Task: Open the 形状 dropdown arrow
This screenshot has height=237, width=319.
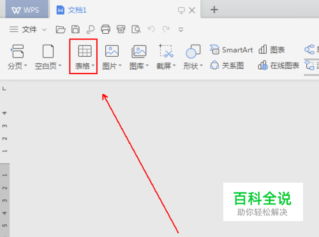Action: coord(201,65)
